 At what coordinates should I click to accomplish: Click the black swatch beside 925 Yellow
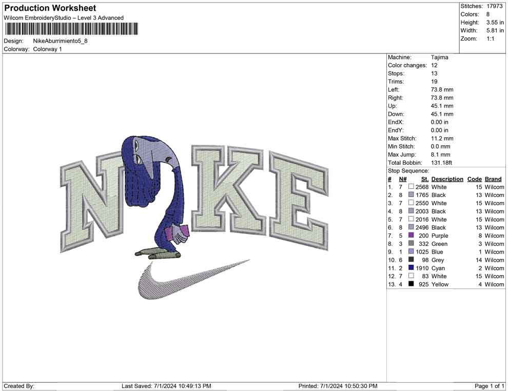point(411,284)
